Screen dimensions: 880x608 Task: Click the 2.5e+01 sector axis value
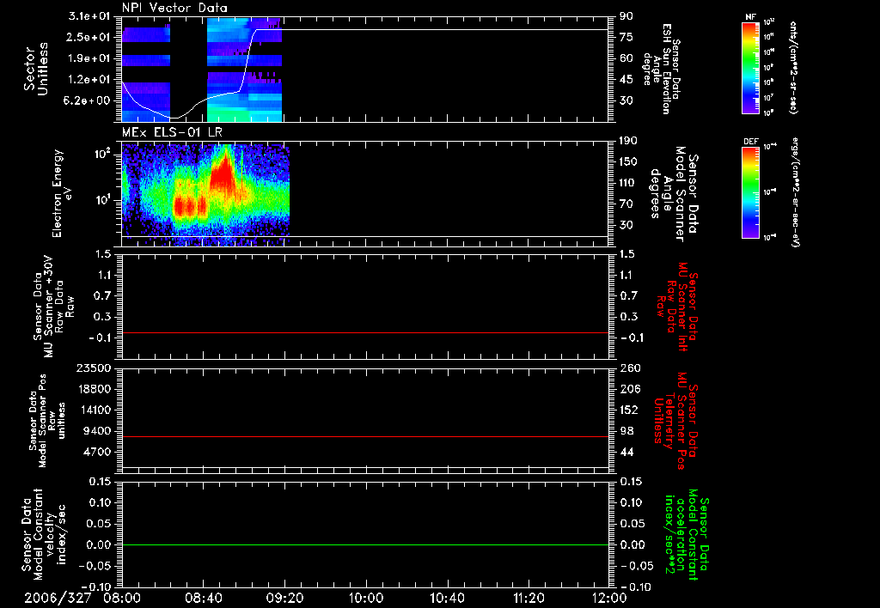(x=89, y=37)
